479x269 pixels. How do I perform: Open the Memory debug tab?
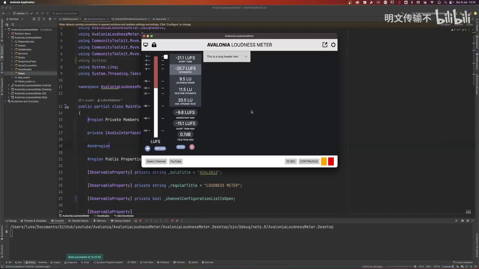click(100, 221)
